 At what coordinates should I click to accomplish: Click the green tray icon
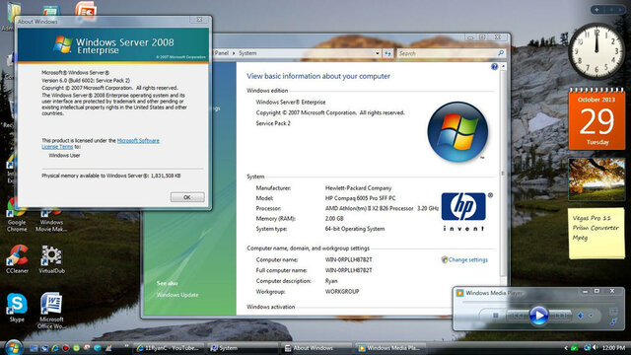[575, 348]
